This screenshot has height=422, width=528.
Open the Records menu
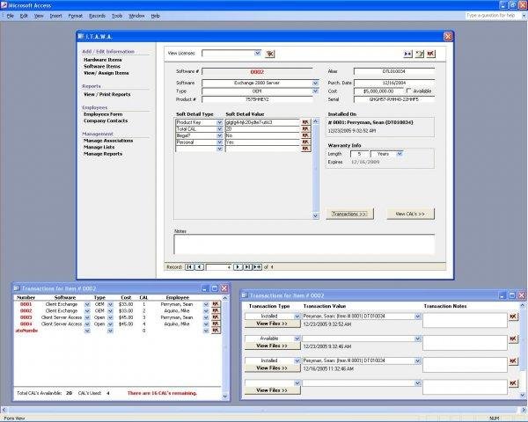98,16
